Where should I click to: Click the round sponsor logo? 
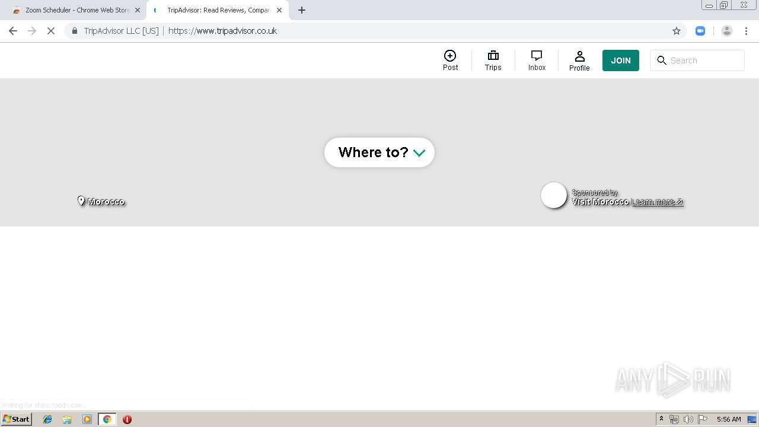pyautogui.click(x=554, y=195)
